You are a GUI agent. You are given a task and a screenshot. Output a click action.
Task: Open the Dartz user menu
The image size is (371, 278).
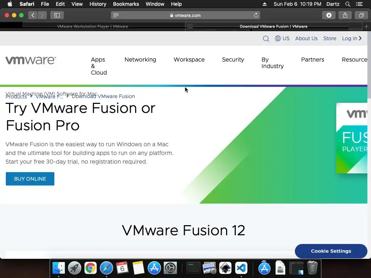[333, 4]
